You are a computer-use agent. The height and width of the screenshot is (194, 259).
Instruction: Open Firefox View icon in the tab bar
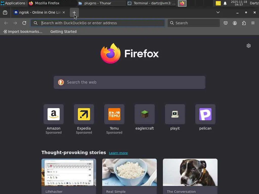(x=5, y=12)
